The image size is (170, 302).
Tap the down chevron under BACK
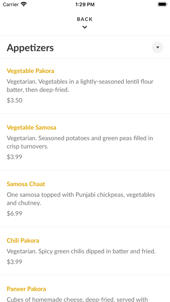point(85,27)
